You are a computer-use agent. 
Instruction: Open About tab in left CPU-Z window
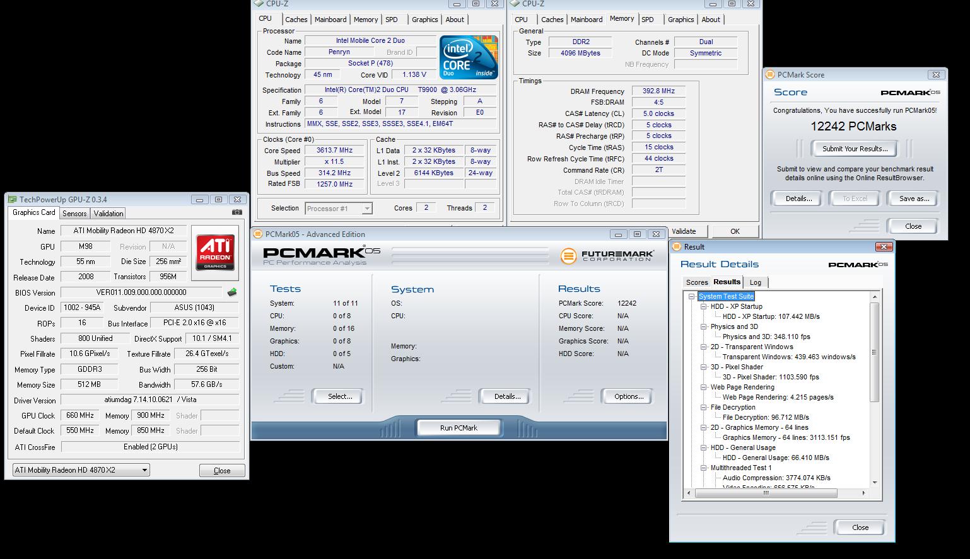[x=455, y=20]
